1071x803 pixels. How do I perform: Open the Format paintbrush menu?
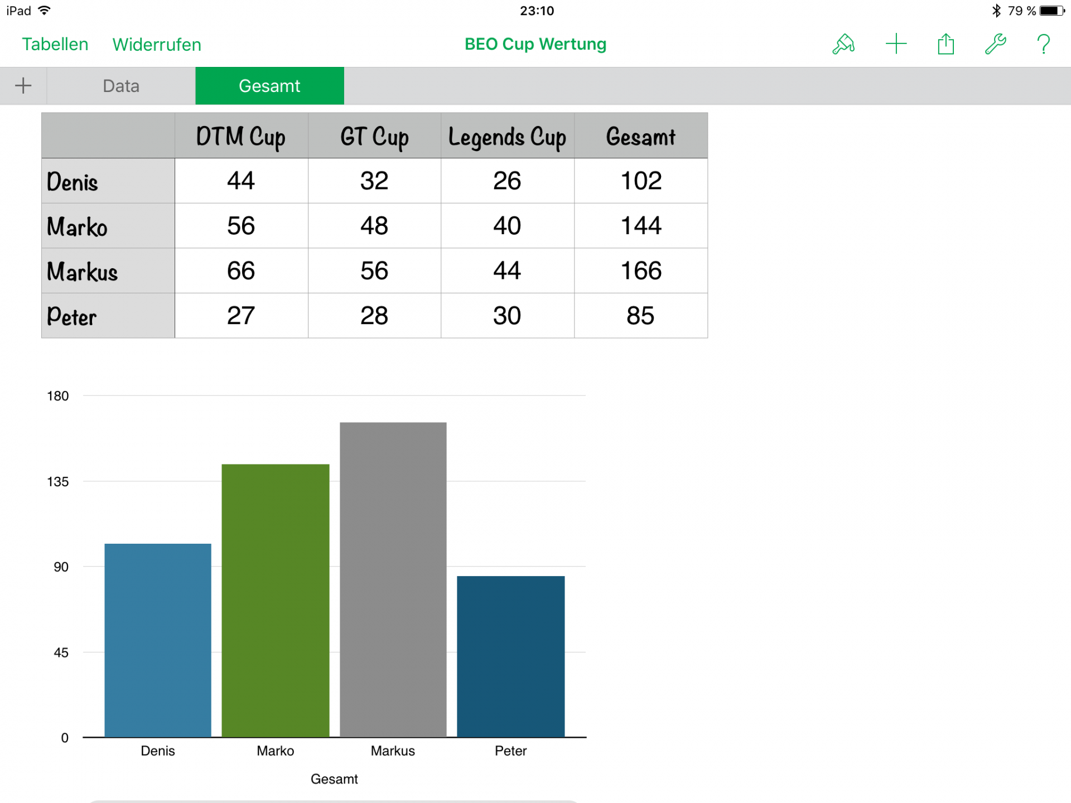coord(843,44)
